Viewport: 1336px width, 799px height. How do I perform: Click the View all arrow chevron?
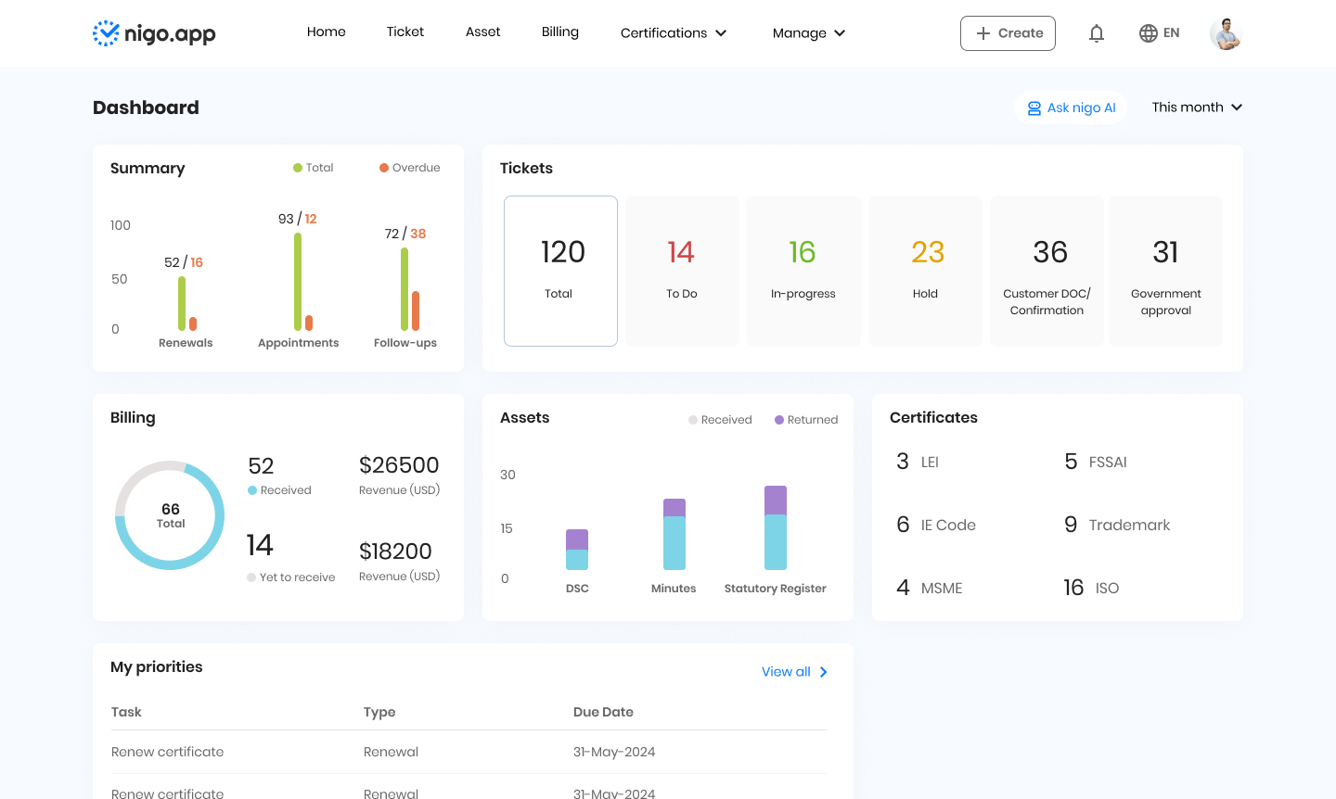[823, 672]
